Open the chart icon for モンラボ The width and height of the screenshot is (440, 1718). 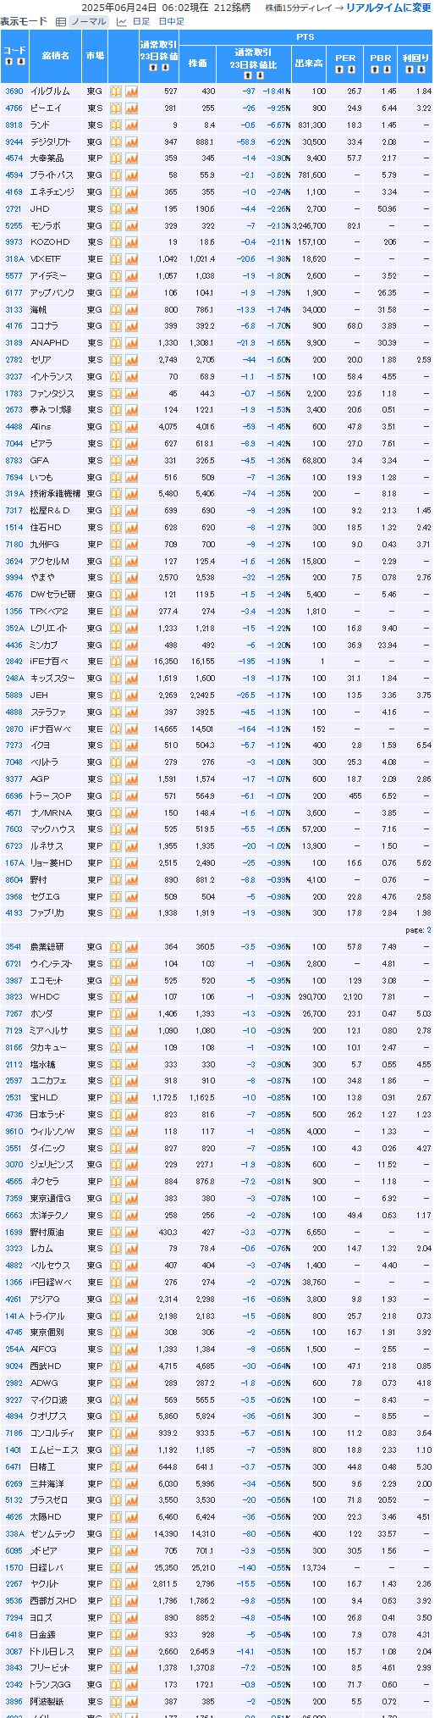[131, 225]
